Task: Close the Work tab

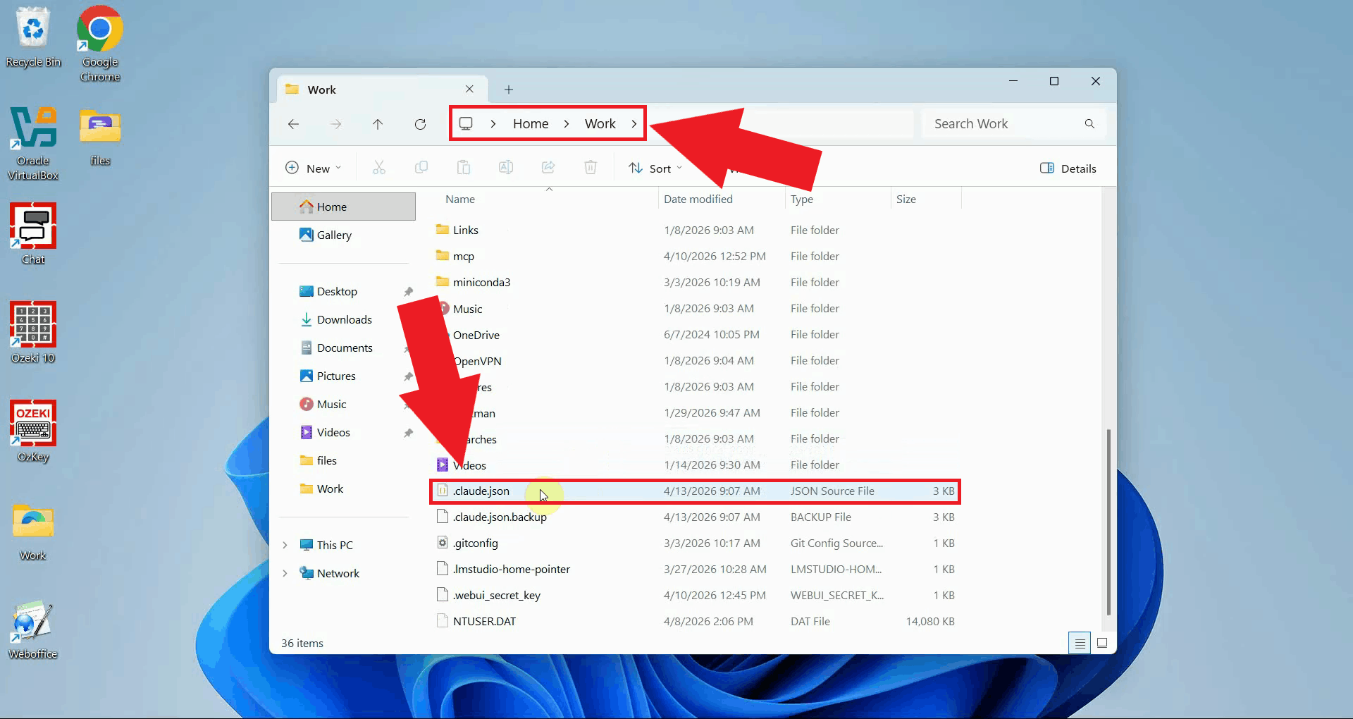Action: [469, 89]
